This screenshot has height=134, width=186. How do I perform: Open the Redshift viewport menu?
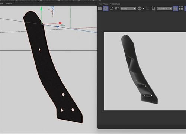click(x=9, y=4)
